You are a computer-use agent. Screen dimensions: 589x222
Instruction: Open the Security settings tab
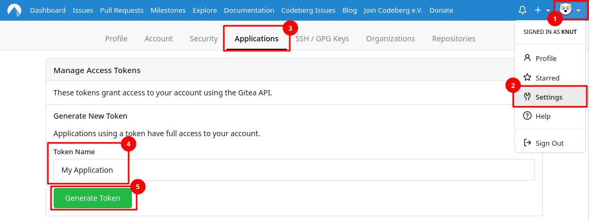tap(204, 39)
